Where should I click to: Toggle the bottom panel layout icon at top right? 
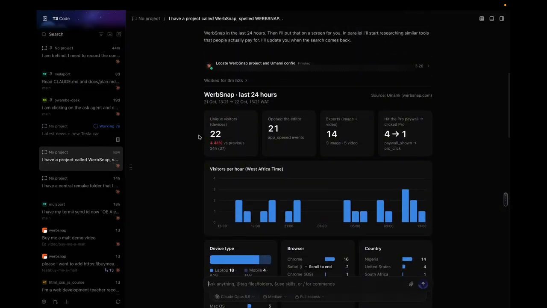point(492,18)
